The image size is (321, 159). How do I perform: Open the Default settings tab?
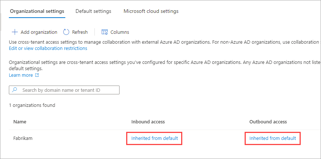click(93, 11)
